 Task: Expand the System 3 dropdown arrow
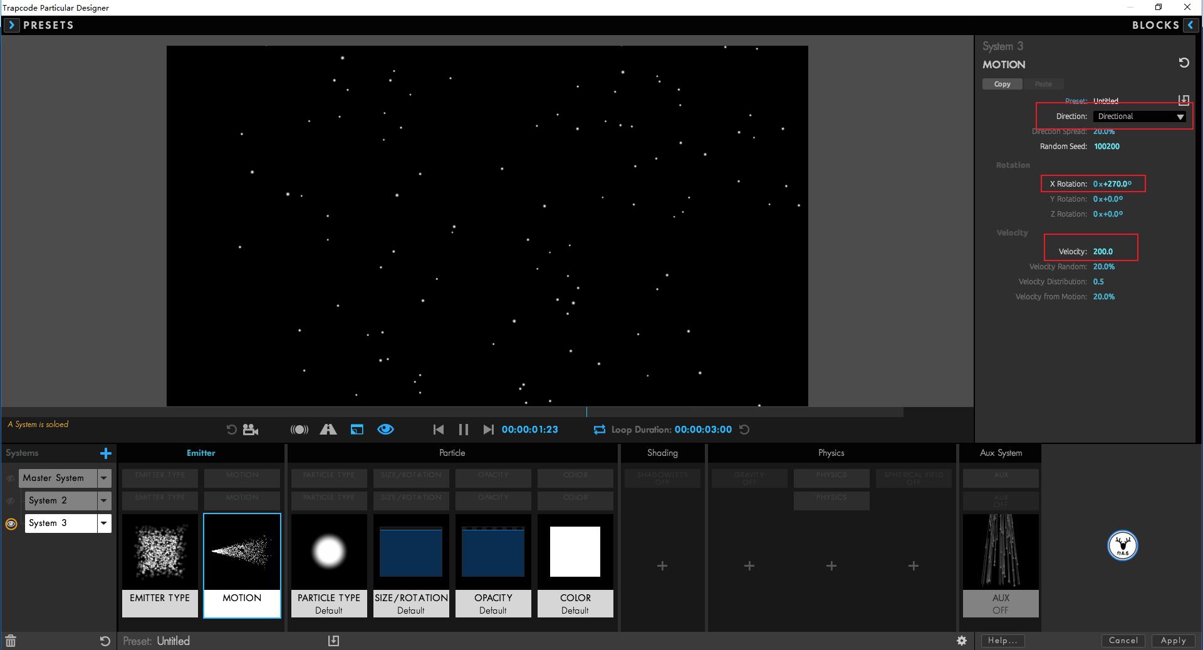point(104,523)
